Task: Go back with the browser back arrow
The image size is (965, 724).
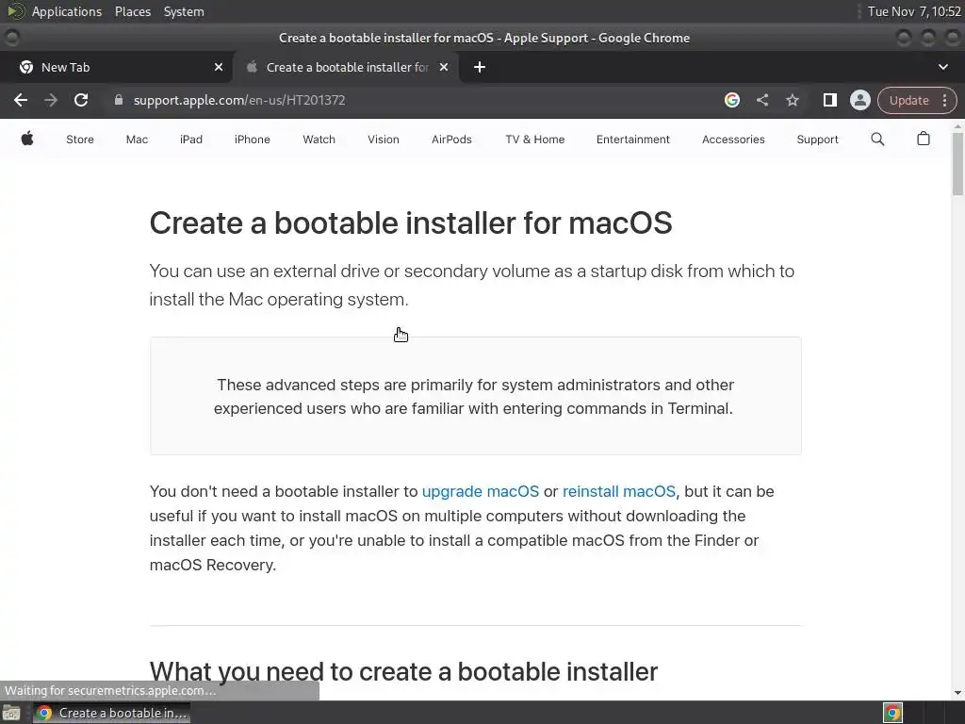Action: tap(21, 100)
